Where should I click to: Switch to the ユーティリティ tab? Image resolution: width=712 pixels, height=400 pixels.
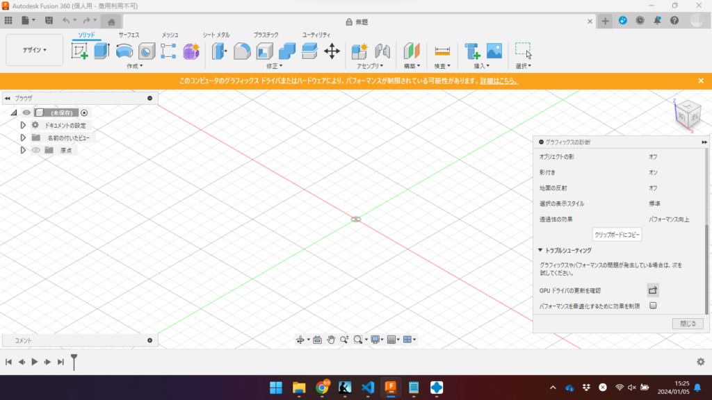tap(316, 35)
